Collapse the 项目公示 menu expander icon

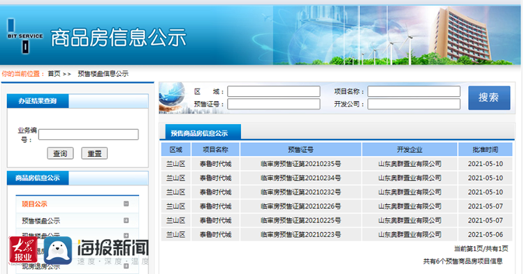click(x=126, y=204)
